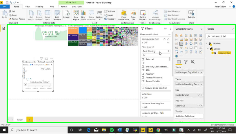
Task: Click the filter funnel icon above visual
Action: click(41, 59)
